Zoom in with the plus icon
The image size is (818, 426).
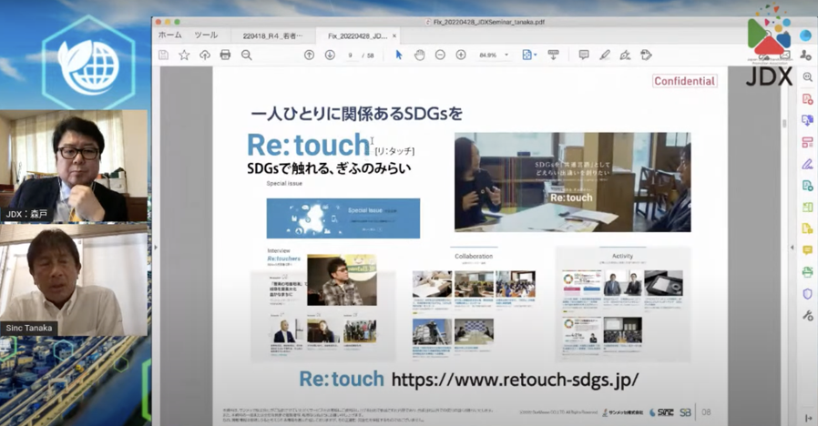pos(461,55)
